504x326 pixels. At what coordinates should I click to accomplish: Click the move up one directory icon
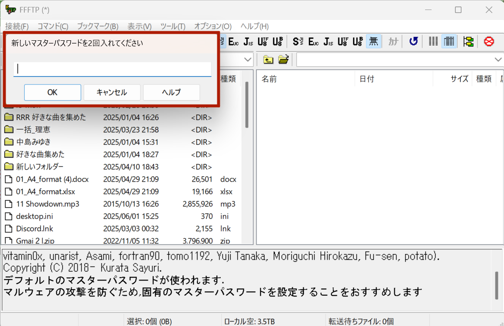268,59
